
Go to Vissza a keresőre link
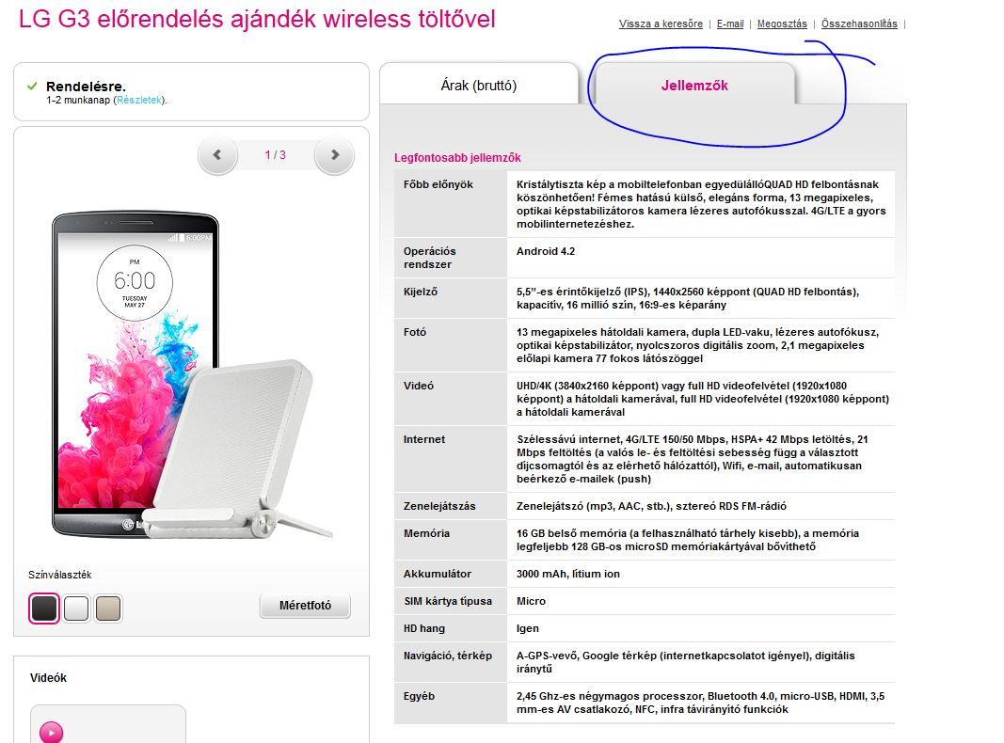[x=661, y=24]
